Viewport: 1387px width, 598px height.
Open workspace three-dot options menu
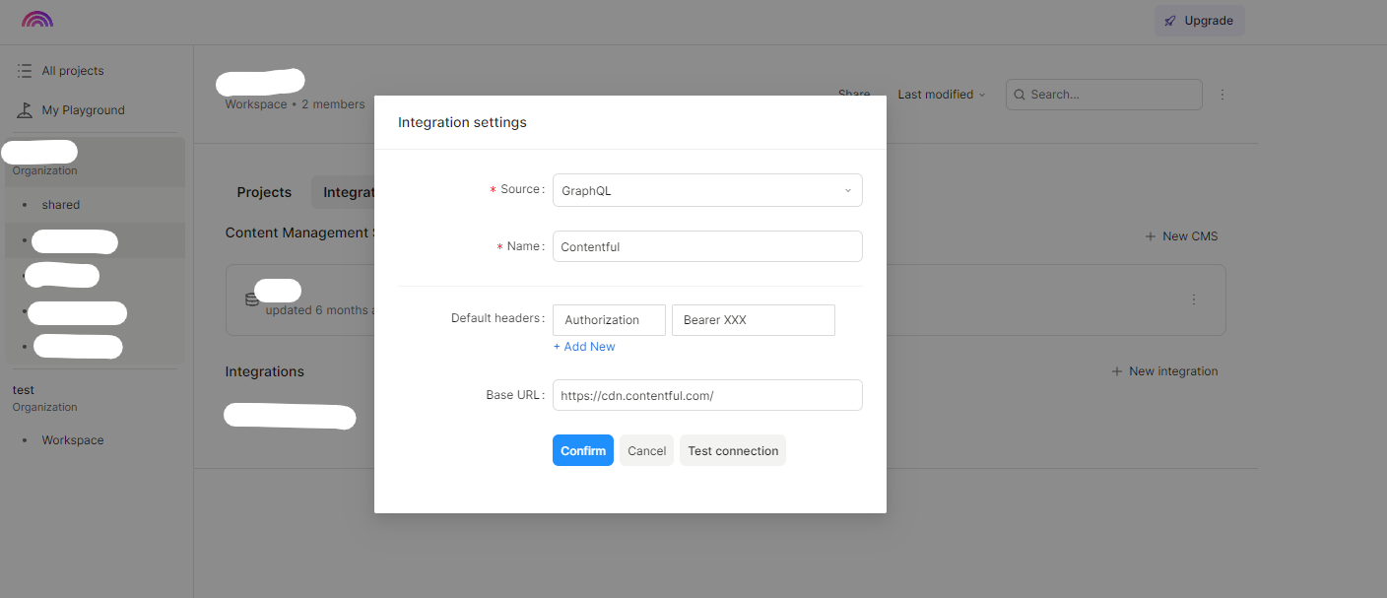tap(1222, 95)
